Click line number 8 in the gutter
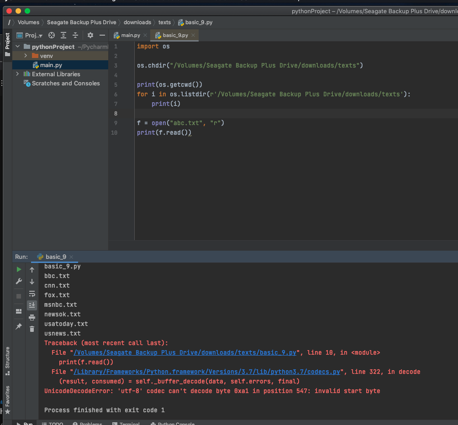 [x=116, y=113]
